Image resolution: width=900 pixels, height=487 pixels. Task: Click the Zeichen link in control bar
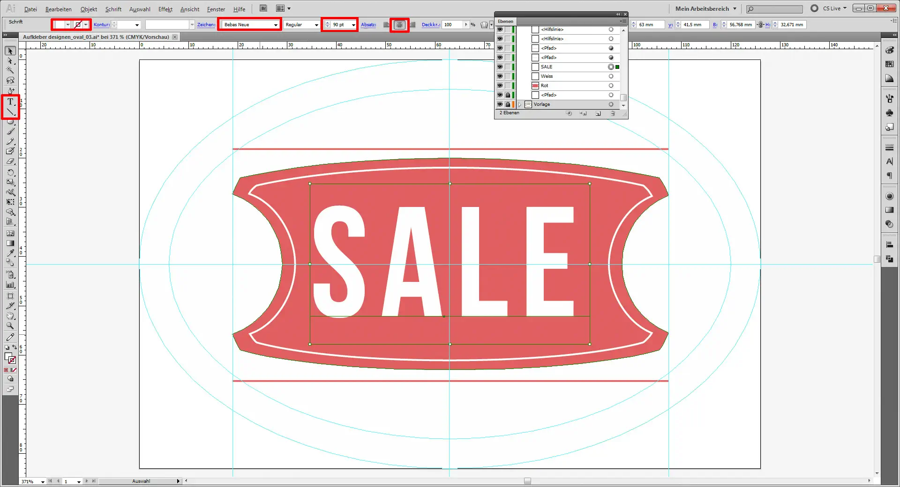206,25
